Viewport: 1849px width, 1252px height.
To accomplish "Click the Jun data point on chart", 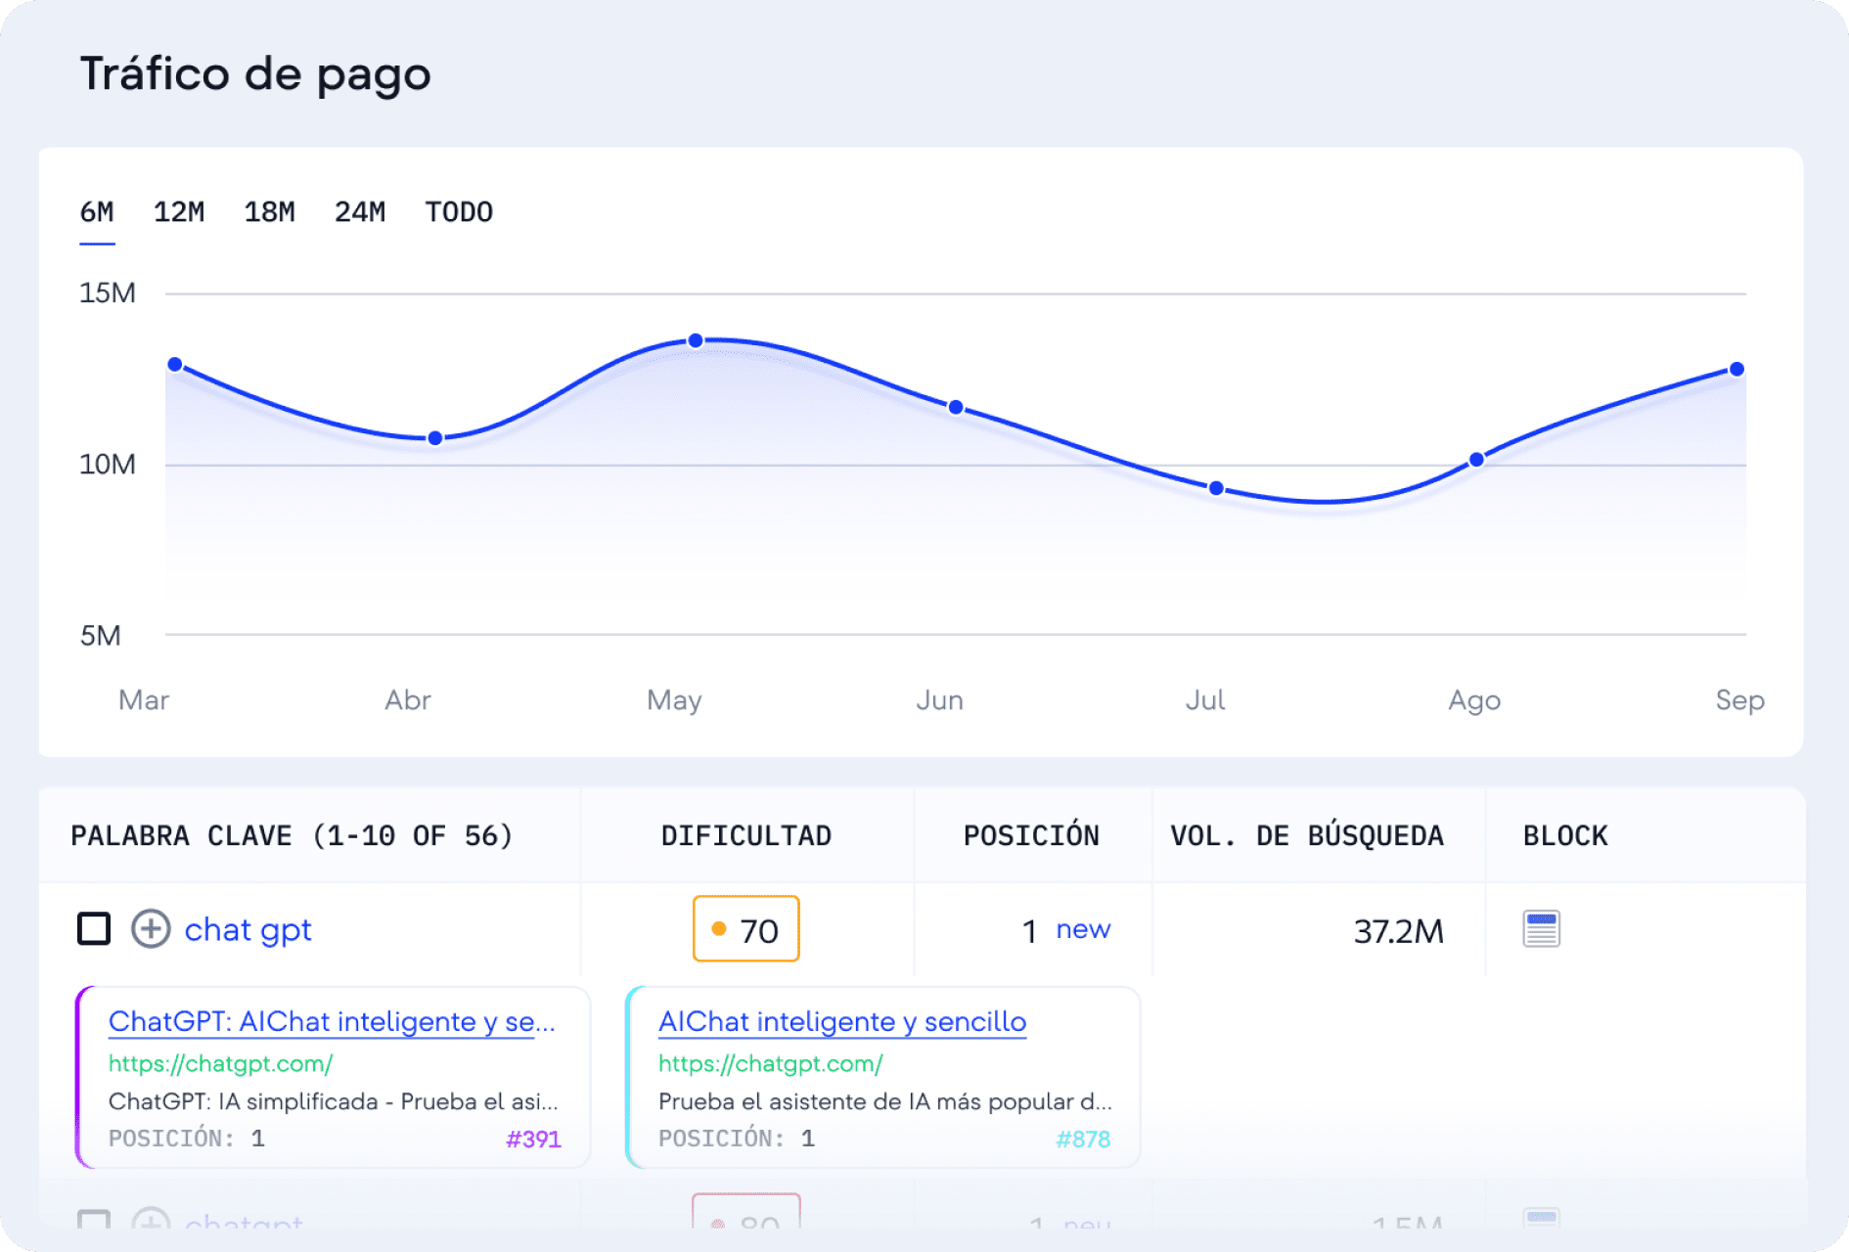I will 956,407.
